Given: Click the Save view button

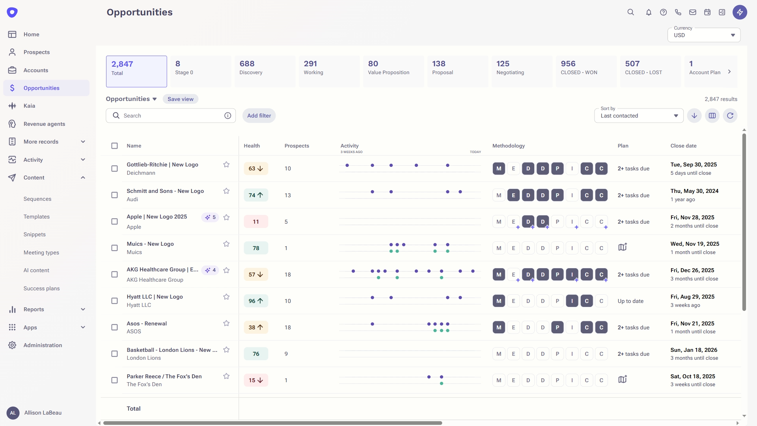Looking at the screenshot, I should click(181, 99).
